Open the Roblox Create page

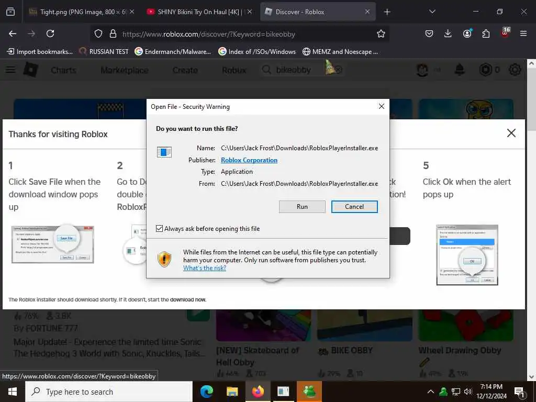(x=185, y=70)
